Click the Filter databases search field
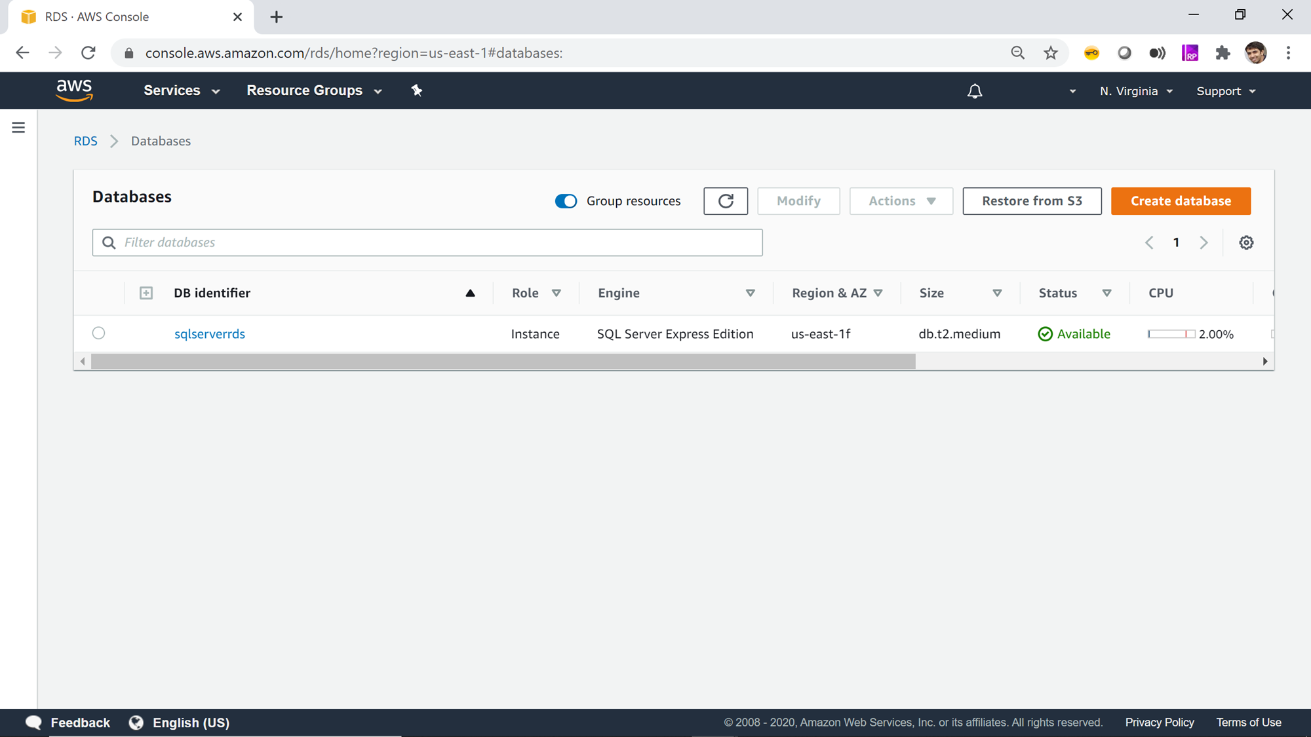This screenshot has width=1311, height=737. [x=427, y=242]
